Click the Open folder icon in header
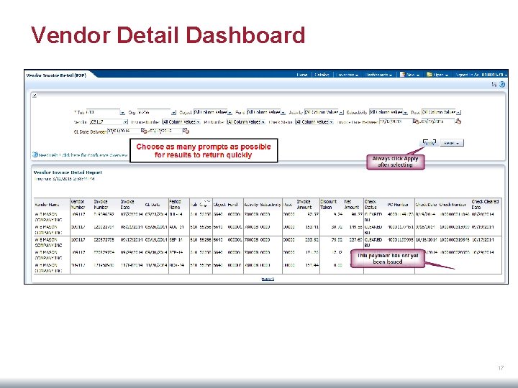Screen dimensions: 518x388 (x=429, y=75)
